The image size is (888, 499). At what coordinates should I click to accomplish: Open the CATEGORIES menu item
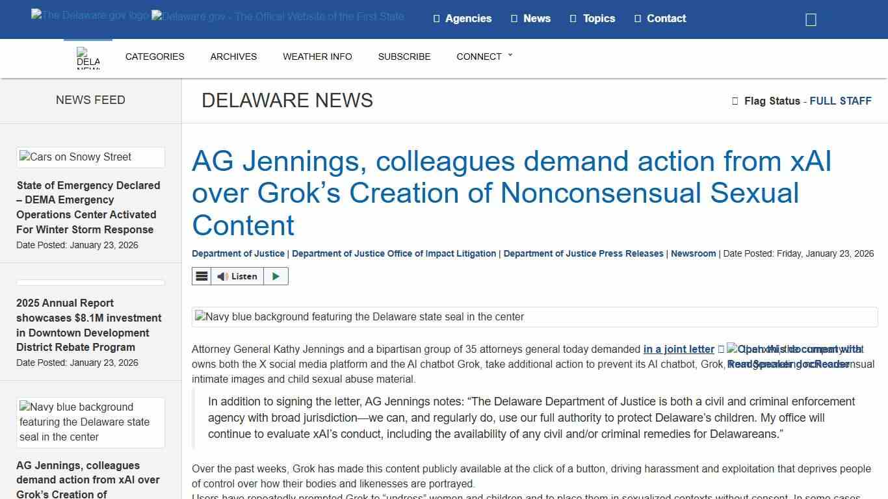pyautogui.click(x=155, y=57)
